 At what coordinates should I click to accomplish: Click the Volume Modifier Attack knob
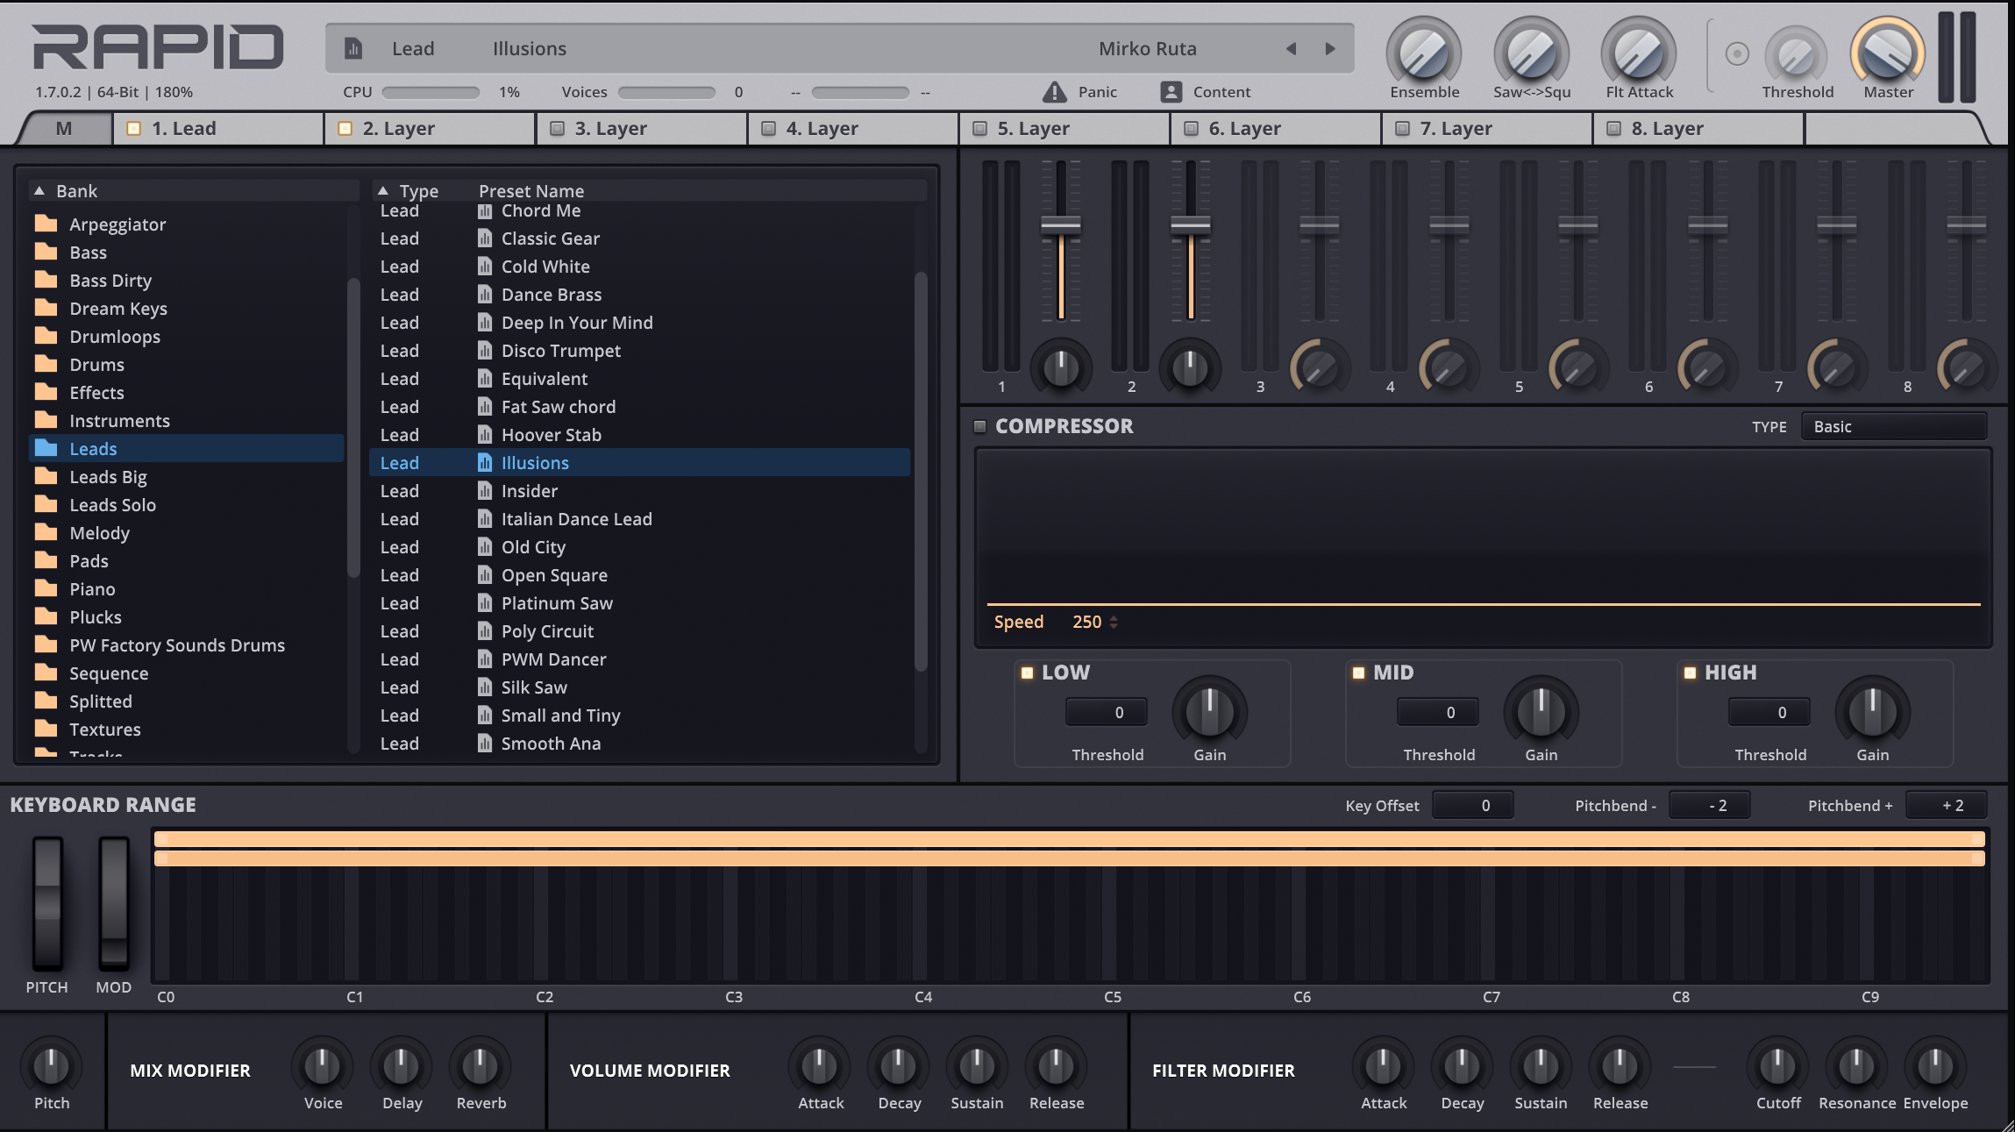[x=820, y=1065]
